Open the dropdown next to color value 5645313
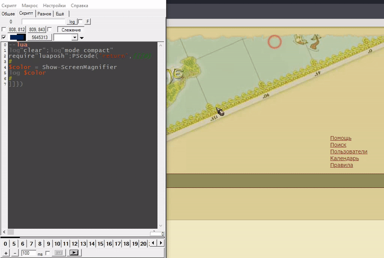This screenshot has width=384, height=258. (74, 37)
